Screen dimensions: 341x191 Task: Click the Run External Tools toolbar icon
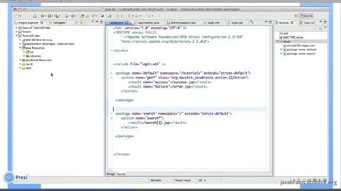coord(56,16)
